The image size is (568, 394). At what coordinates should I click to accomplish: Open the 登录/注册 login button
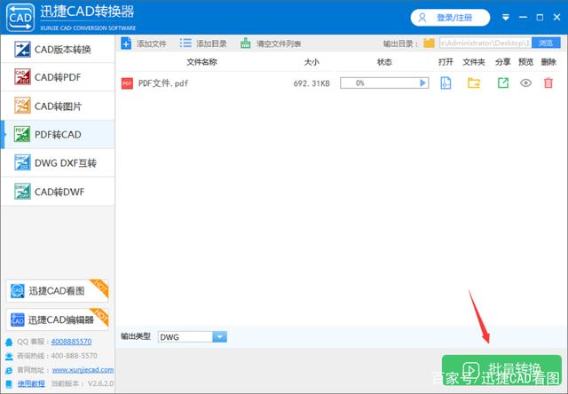pos(450,18)
